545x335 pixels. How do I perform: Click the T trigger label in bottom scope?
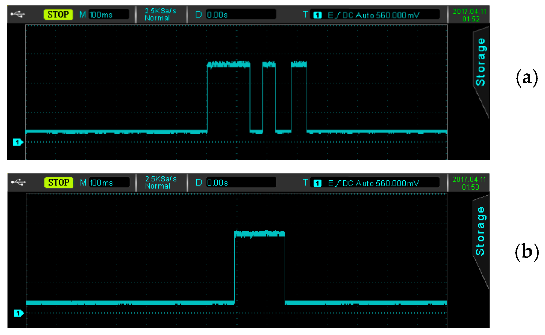coord(305,183)
